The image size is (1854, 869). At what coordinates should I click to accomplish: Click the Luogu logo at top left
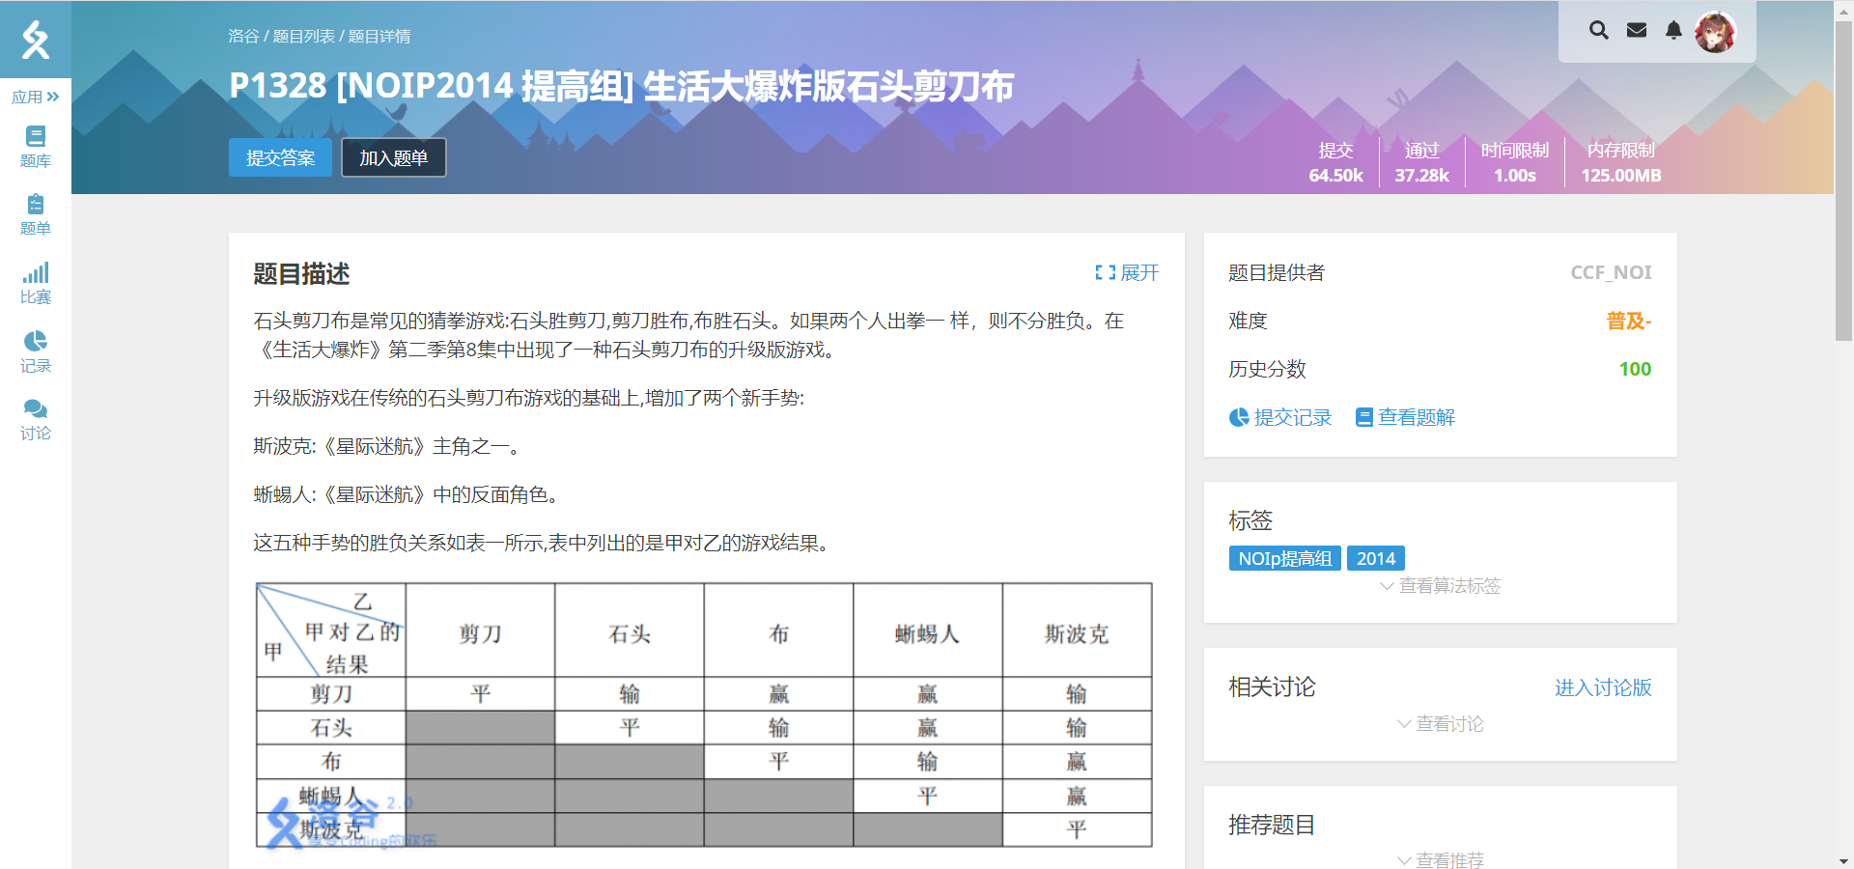[36, 40]
